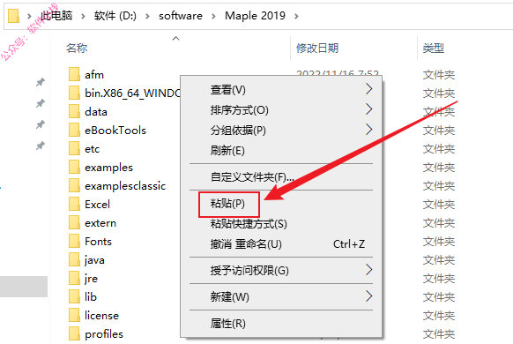The image size is (513, 344).
Task: Click the license folder icon
Action: tap(74, 315)
